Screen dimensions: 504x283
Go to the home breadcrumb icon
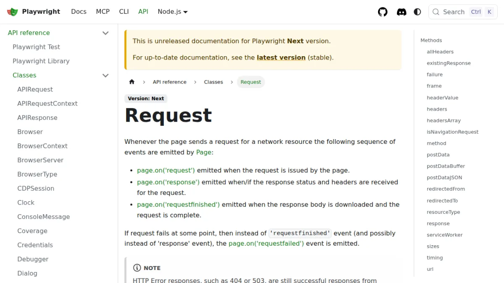(132, 82)
